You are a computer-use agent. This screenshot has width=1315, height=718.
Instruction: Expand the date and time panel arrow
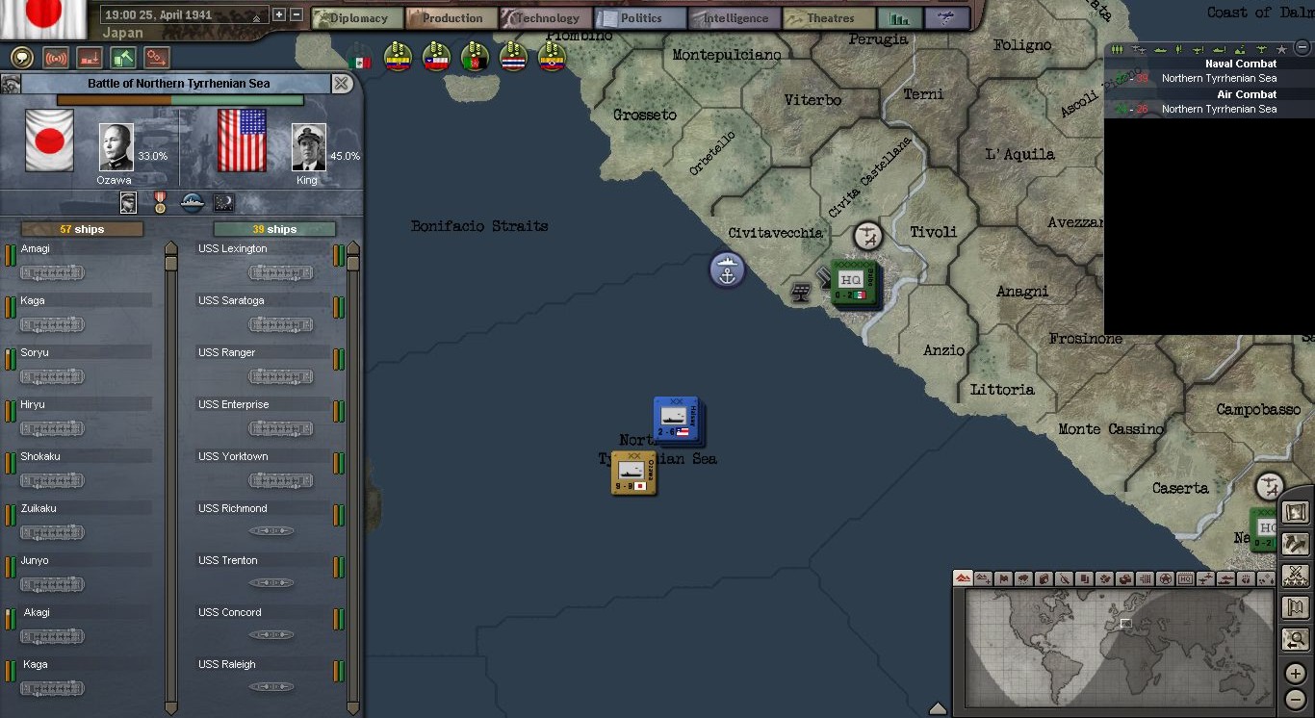256,18
